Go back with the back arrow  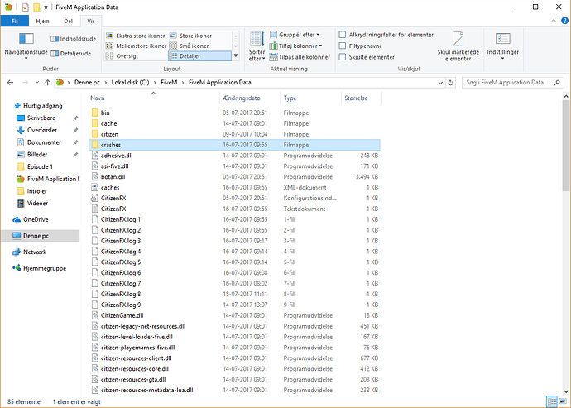coord(10,83)
